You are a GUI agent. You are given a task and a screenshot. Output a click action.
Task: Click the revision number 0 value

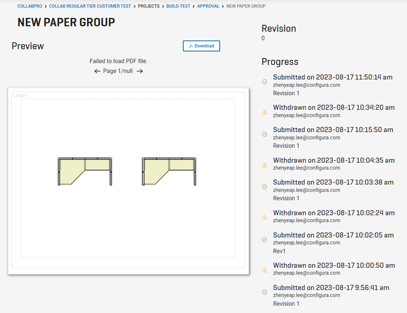[263, 38]
